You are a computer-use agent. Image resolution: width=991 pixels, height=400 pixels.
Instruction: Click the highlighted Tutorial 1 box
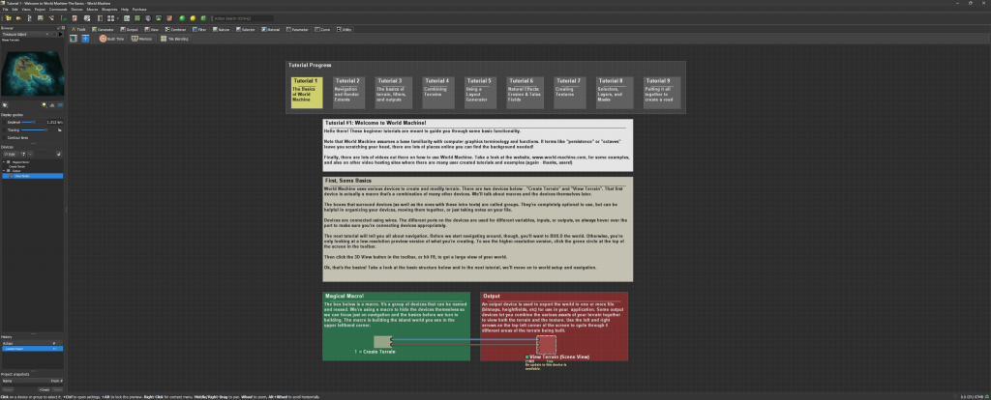307,93
